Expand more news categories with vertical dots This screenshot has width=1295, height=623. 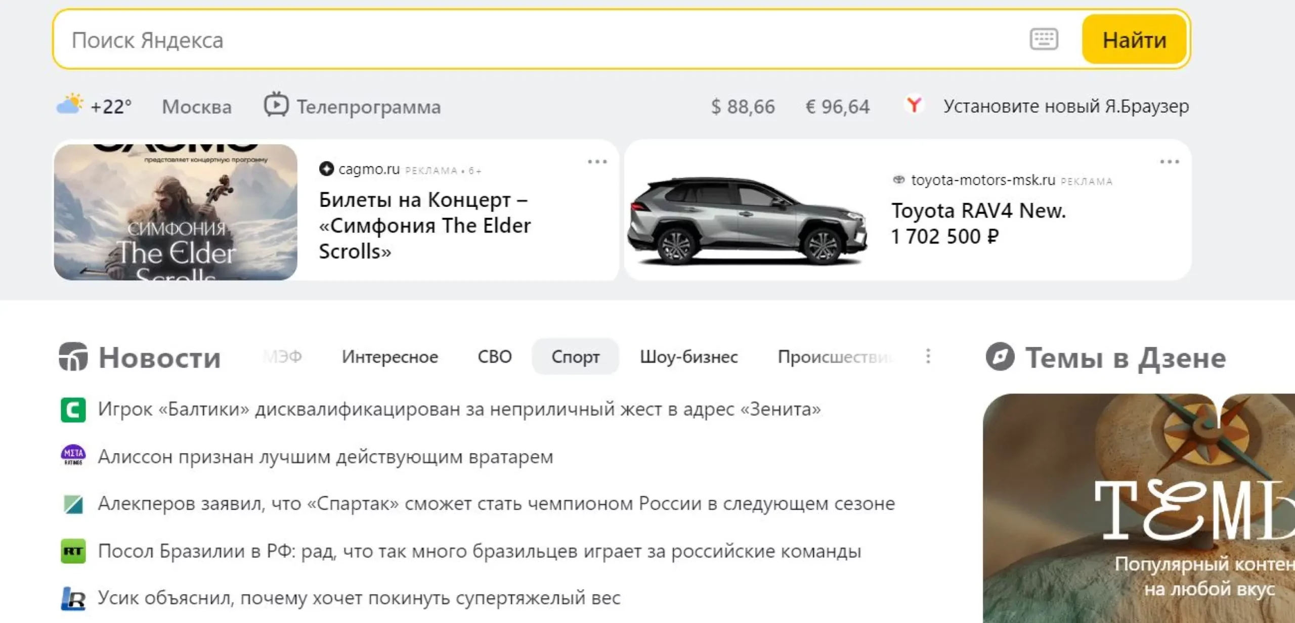click(928, 357)
